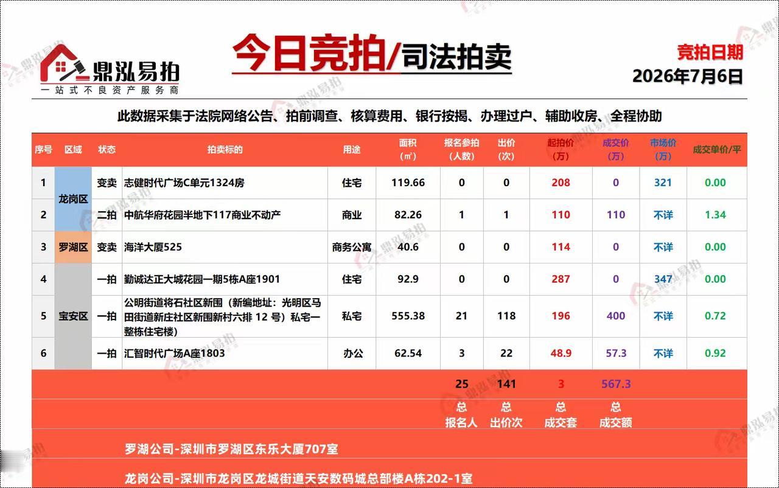
Task: Click the 一站式不良资产服务商 tagline
Action: (x=110, y=90)
